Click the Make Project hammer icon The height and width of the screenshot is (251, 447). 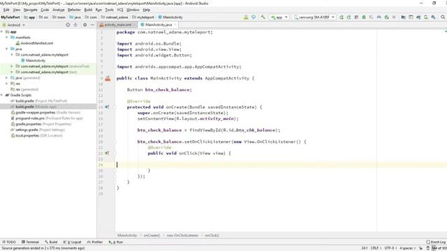pos(263,17)
